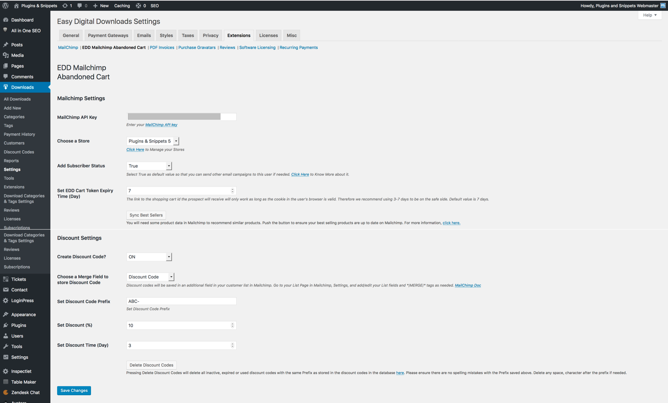Viewport: 668px width, 403px height.
Task: Switch to the Emails tab
Action: (x=144, y=35)
